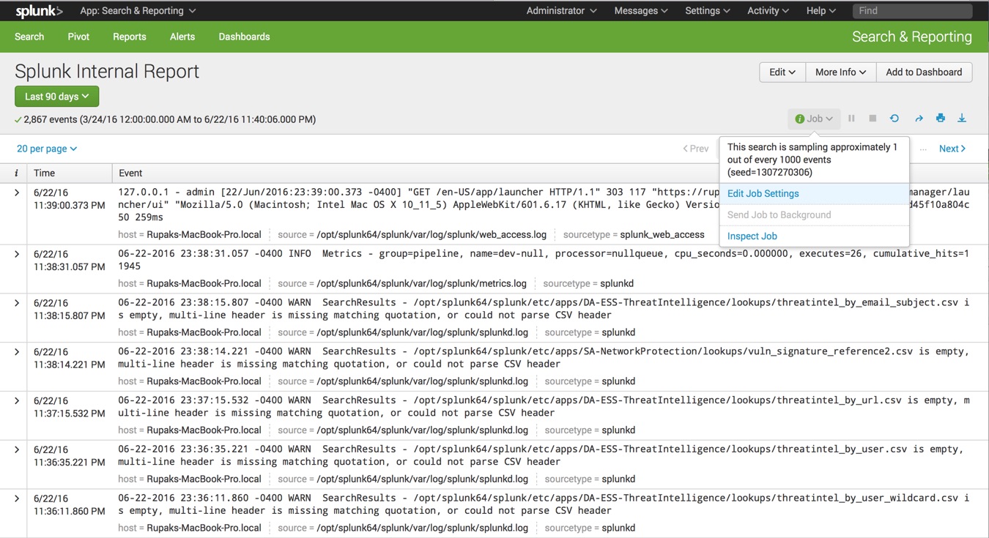Choose Inspect Job from the Job menu

click(814, 236)
